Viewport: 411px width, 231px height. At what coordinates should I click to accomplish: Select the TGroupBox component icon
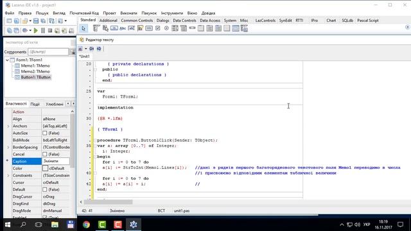tap(201, 28)
